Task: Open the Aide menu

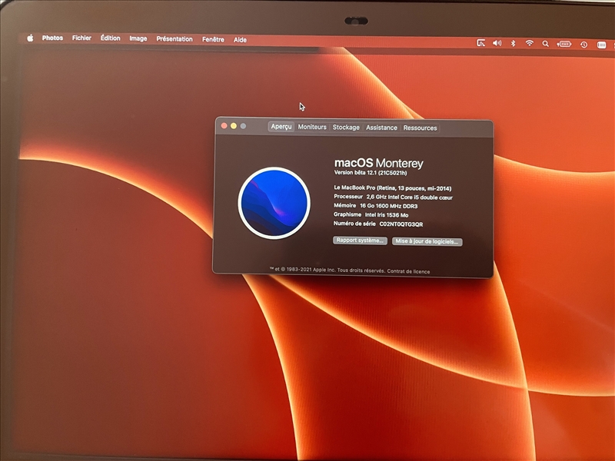Action: coord(240,40)
